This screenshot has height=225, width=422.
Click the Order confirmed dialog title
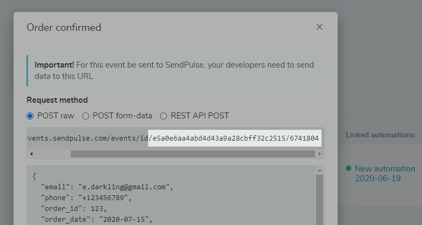(x=64, y=27)
